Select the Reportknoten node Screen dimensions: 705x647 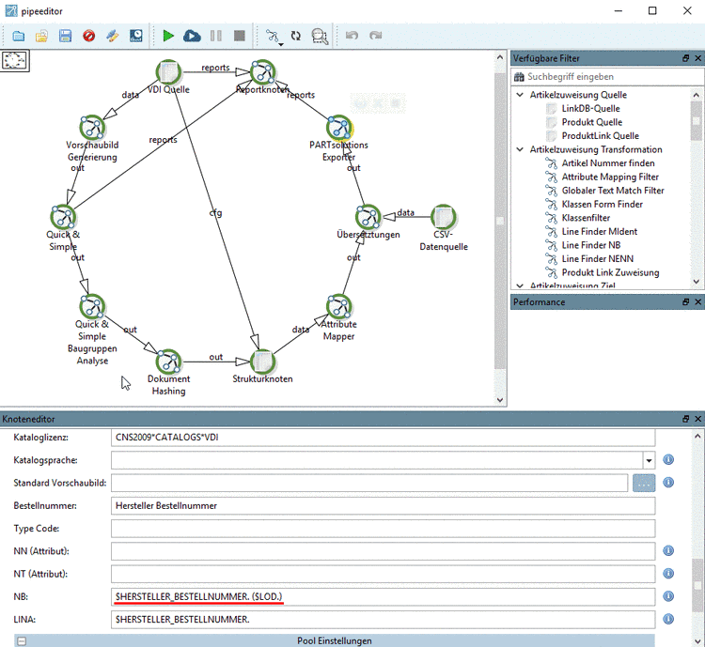262,72
